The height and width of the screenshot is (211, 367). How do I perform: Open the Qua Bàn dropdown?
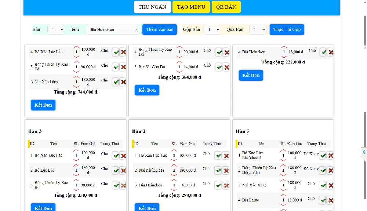pyautogui.click(x=258, y=29)
